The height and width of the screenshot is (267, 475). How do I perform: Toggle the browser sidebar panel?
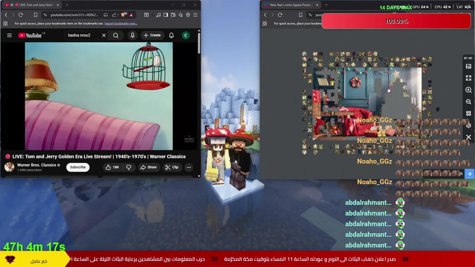pyautogui.click(x=166, y=15)
